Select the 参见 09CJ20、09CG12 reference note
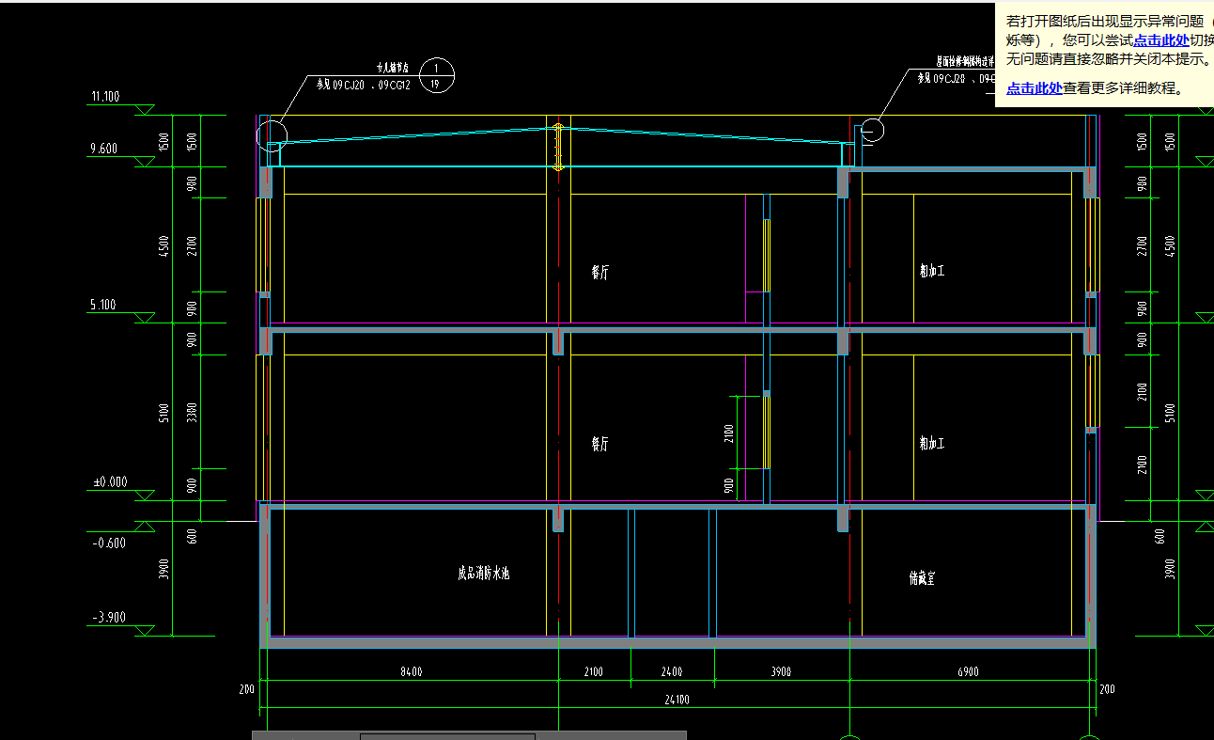The width and height of the screenshot is (1214, 740). (363, 85)
